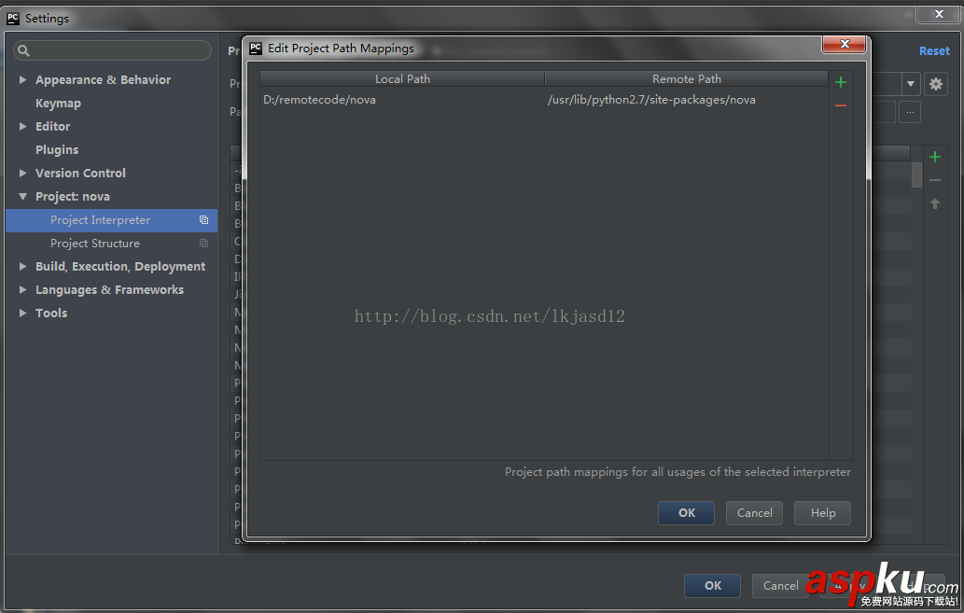The image size is (964, 613).
Task: Collapse the Project: nova section
Action: (21, 196)
